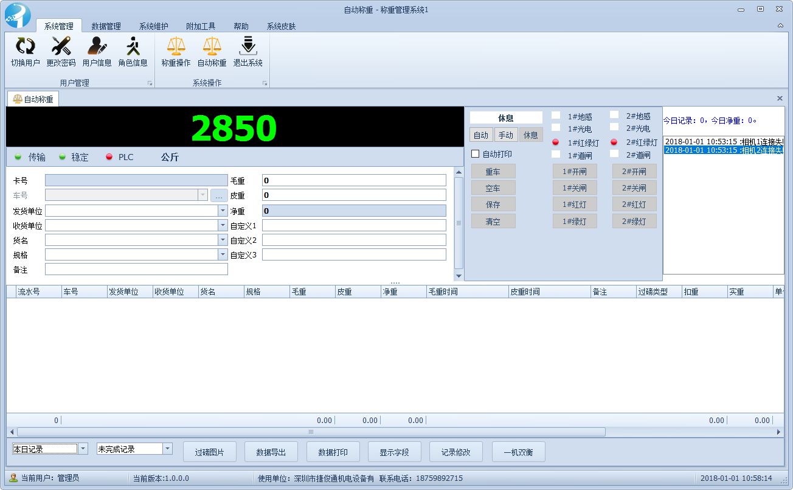Viewport: 793px width, 490px height.
Task: Click the horizontal scrollbar of the records grid
Action: 311,432
